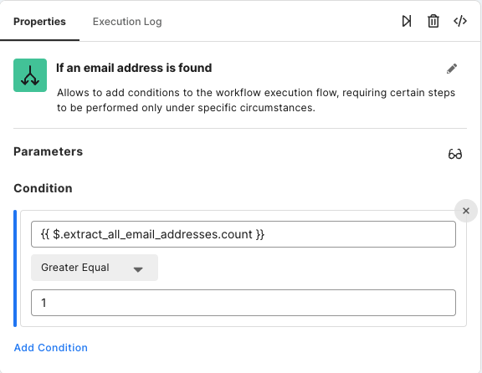Click the Condition section heading
Screen dimensions: 482x373
click(43, 188)
